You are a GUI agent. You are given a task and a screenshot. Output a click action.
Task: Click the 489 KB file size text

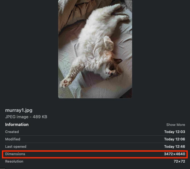[40, 117]
